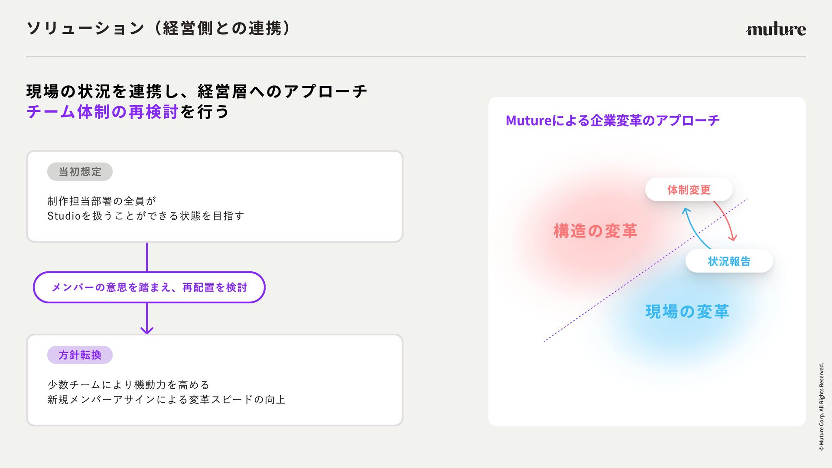Click the Studioを扱うことができる状態を目指す text line
The height and width of the screenshot is (468, 832).
(x=146, y=216)
